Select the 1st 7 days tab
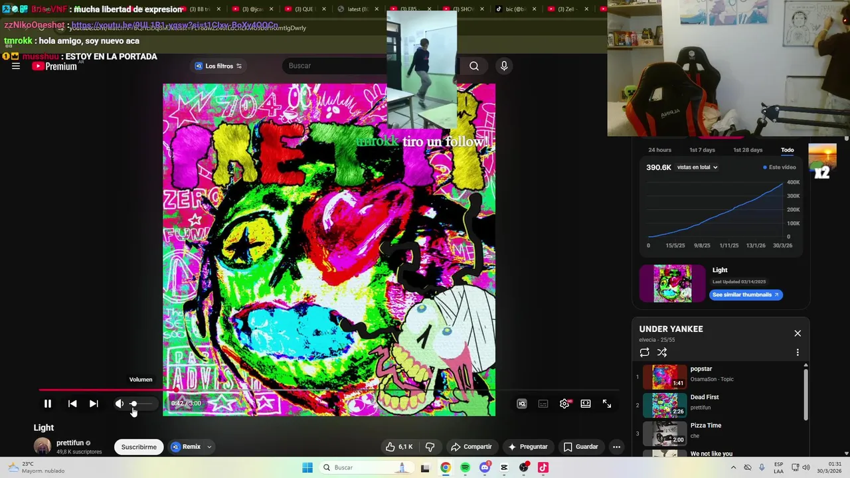The height and width of the screenshot is (478, 850). tap(702, 150)
